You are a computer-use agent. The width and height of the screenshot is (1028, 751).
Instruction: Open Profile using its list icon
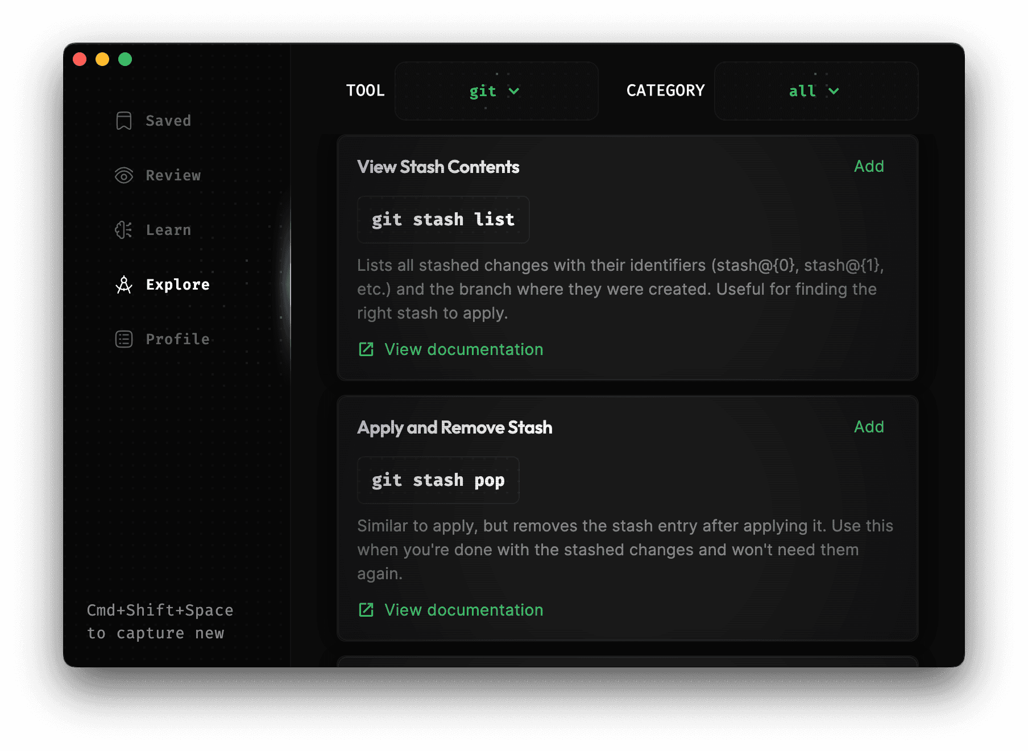[123, 339]
